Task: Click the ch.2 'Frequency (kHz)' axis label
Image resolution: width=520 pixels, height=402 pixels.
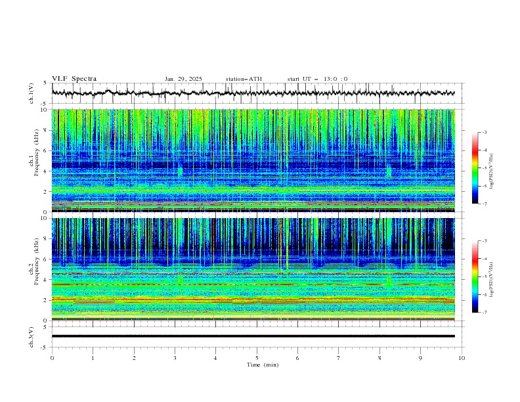Action: (x=36, y=261)
